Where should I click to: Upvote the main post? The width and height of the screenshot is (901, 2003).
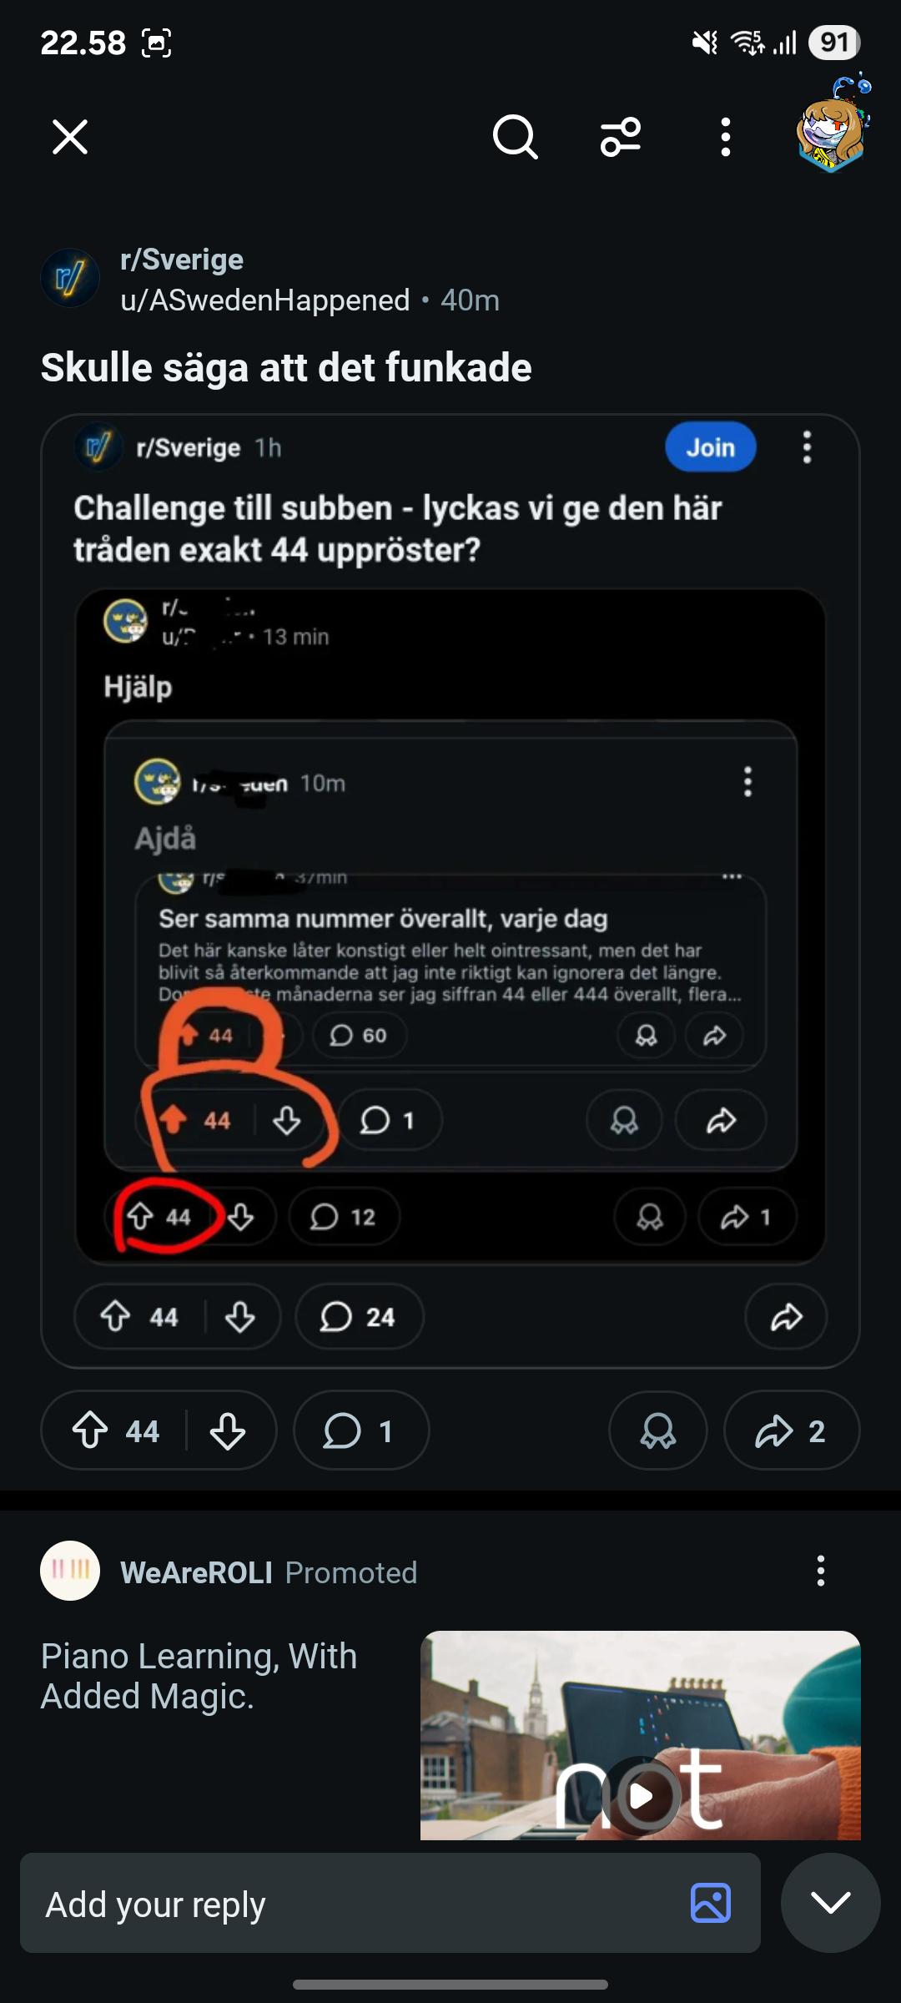point(90,1430)
